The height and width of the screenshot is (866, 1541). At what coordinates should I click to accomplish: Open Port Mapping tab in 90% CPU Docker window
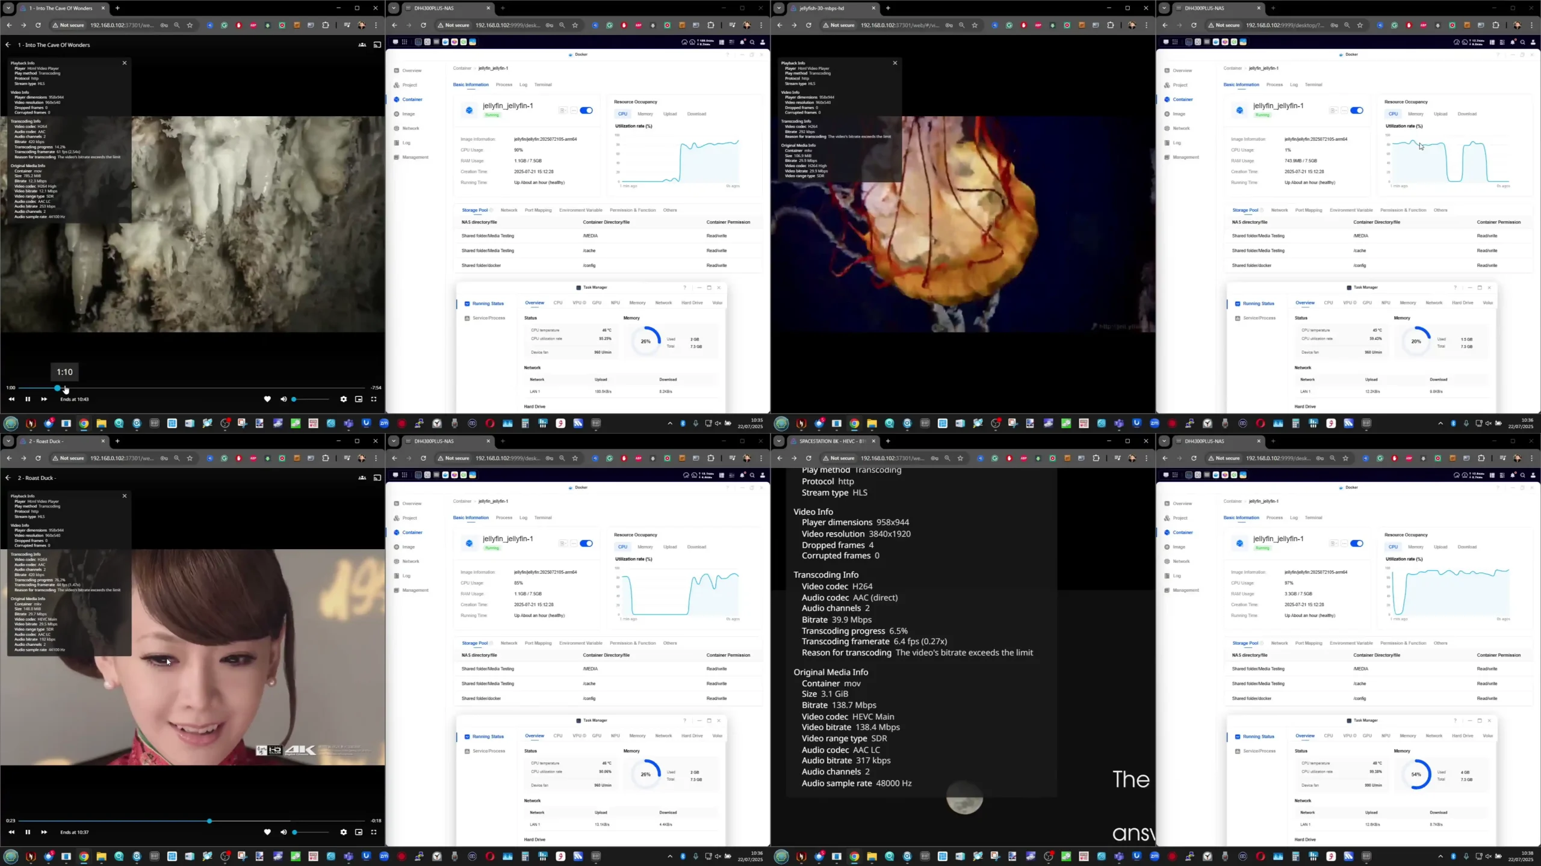(538, 210)
